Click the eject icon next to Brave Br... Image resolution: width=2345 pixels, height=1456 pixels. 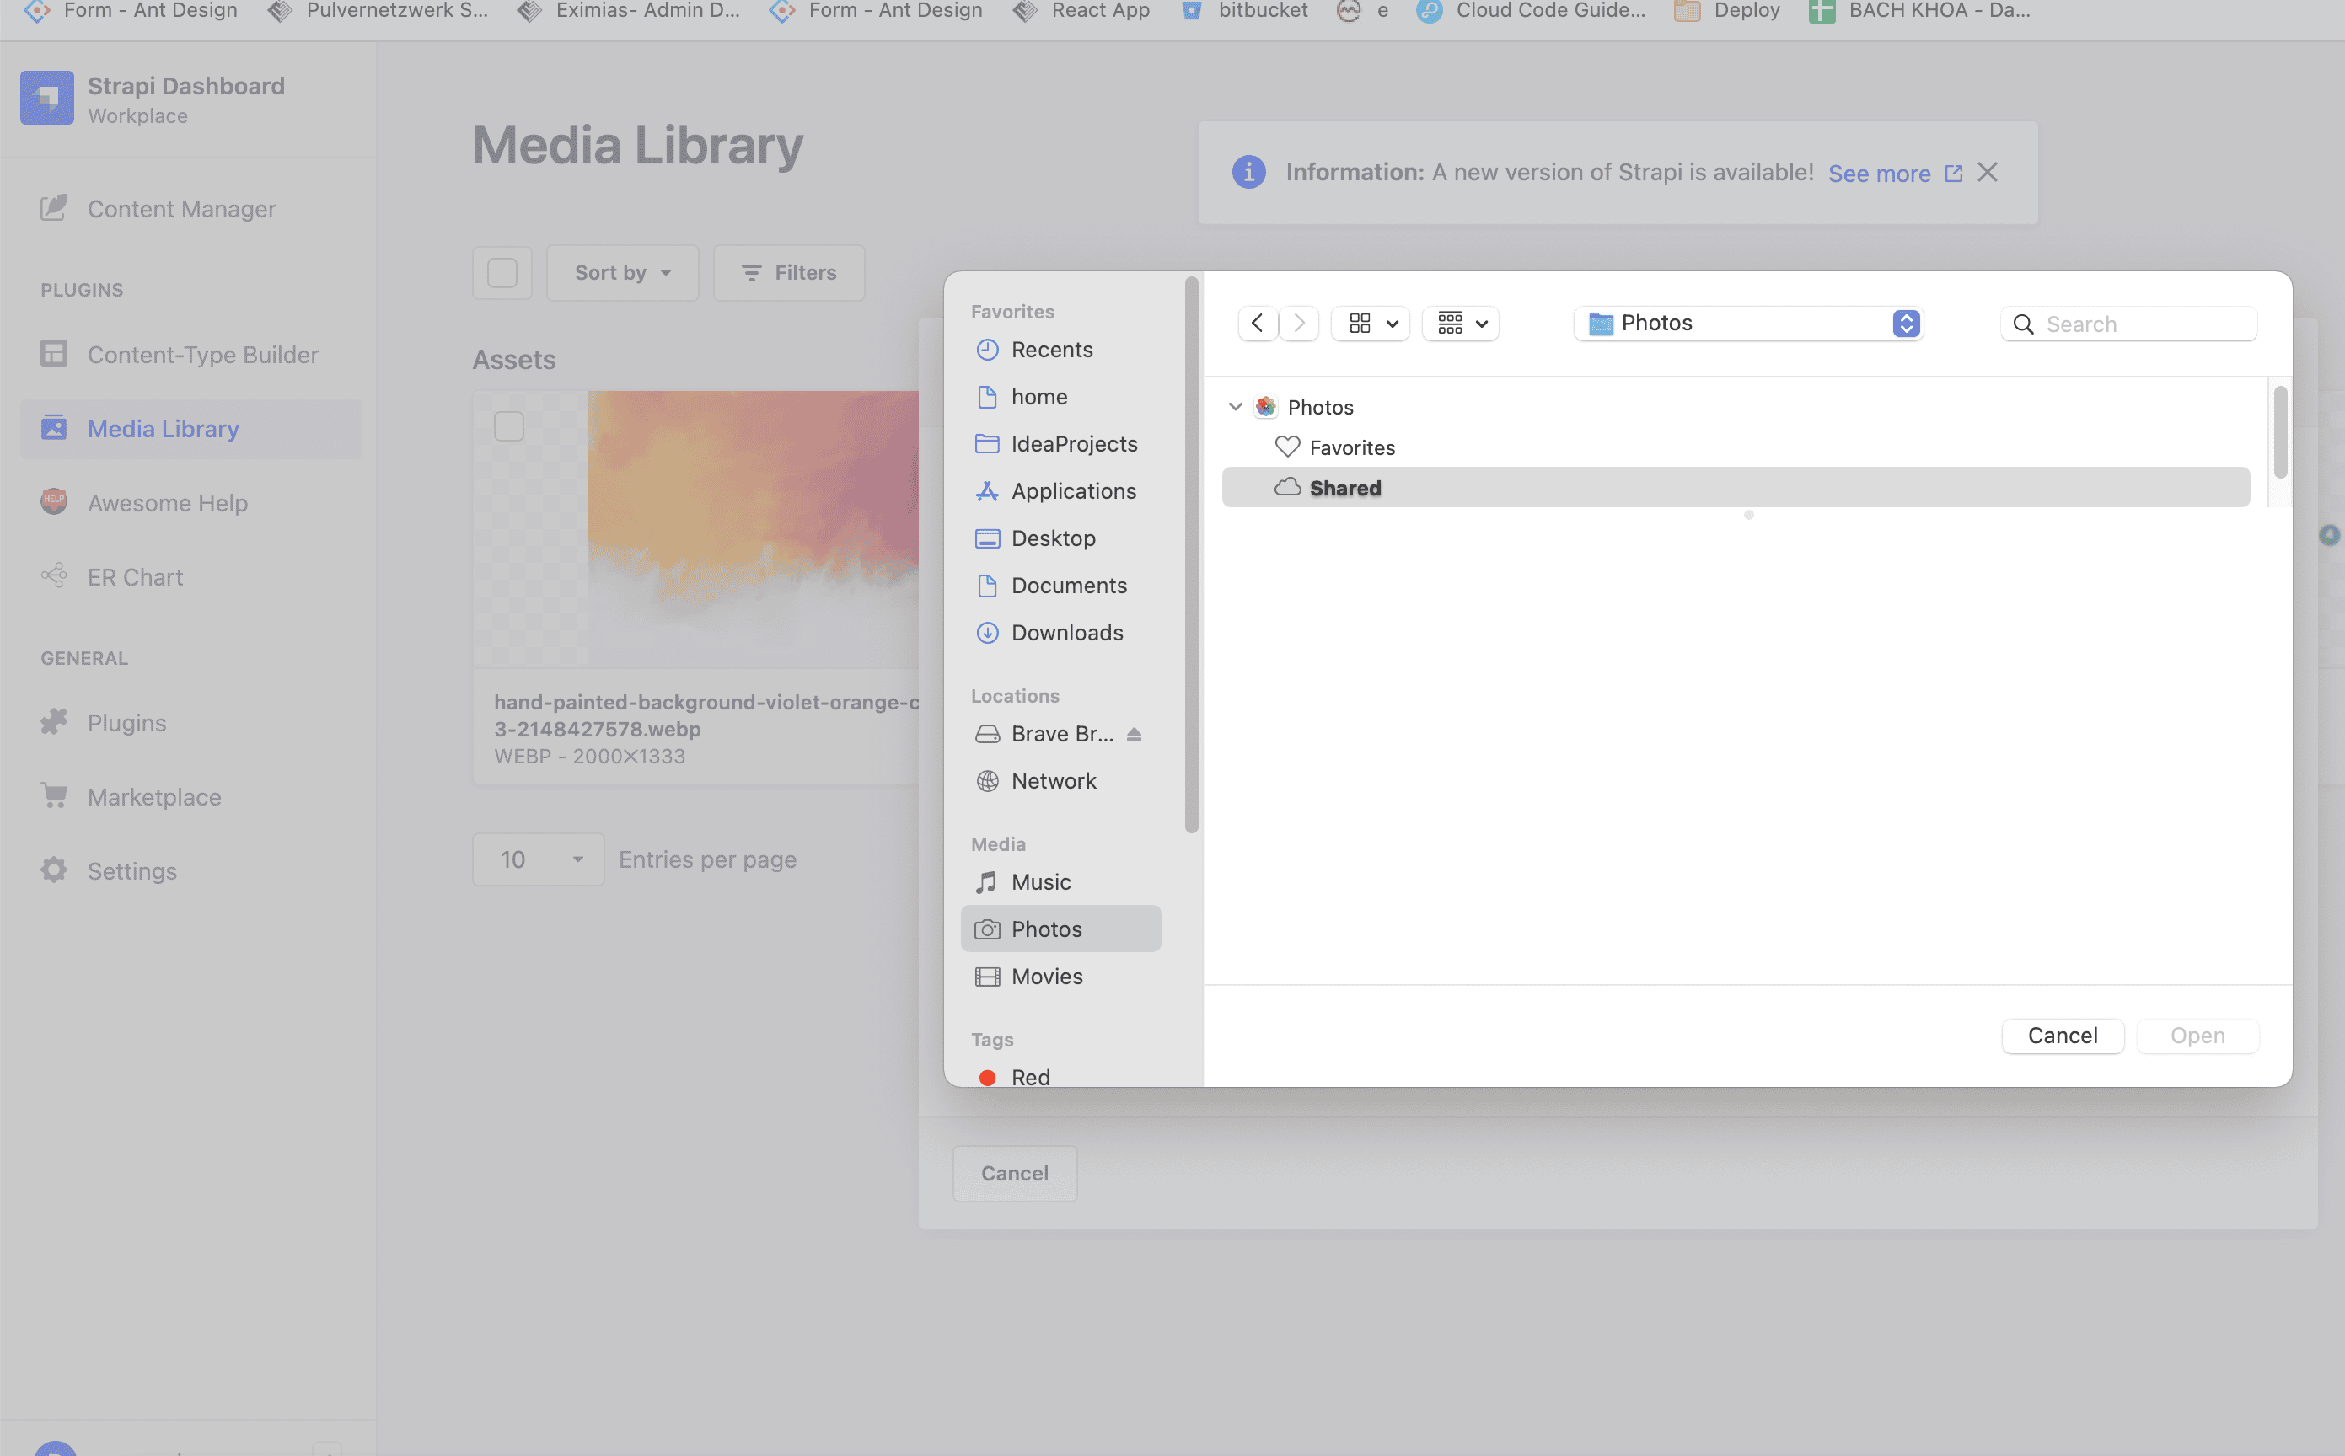pos(1134,735)
